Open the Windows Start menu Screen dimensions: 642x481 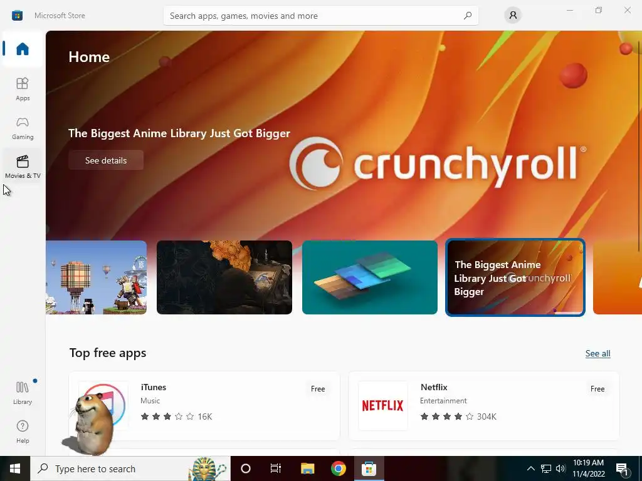point(15,468)
